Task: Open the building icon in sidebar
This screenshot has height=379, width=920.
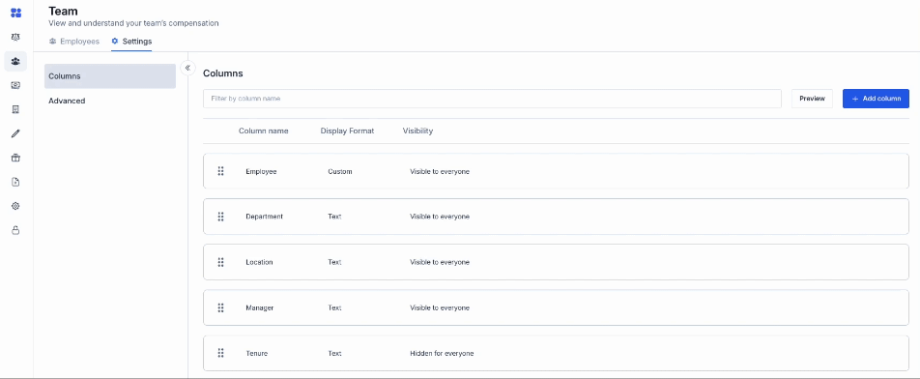Action: (x=15, y=109)
